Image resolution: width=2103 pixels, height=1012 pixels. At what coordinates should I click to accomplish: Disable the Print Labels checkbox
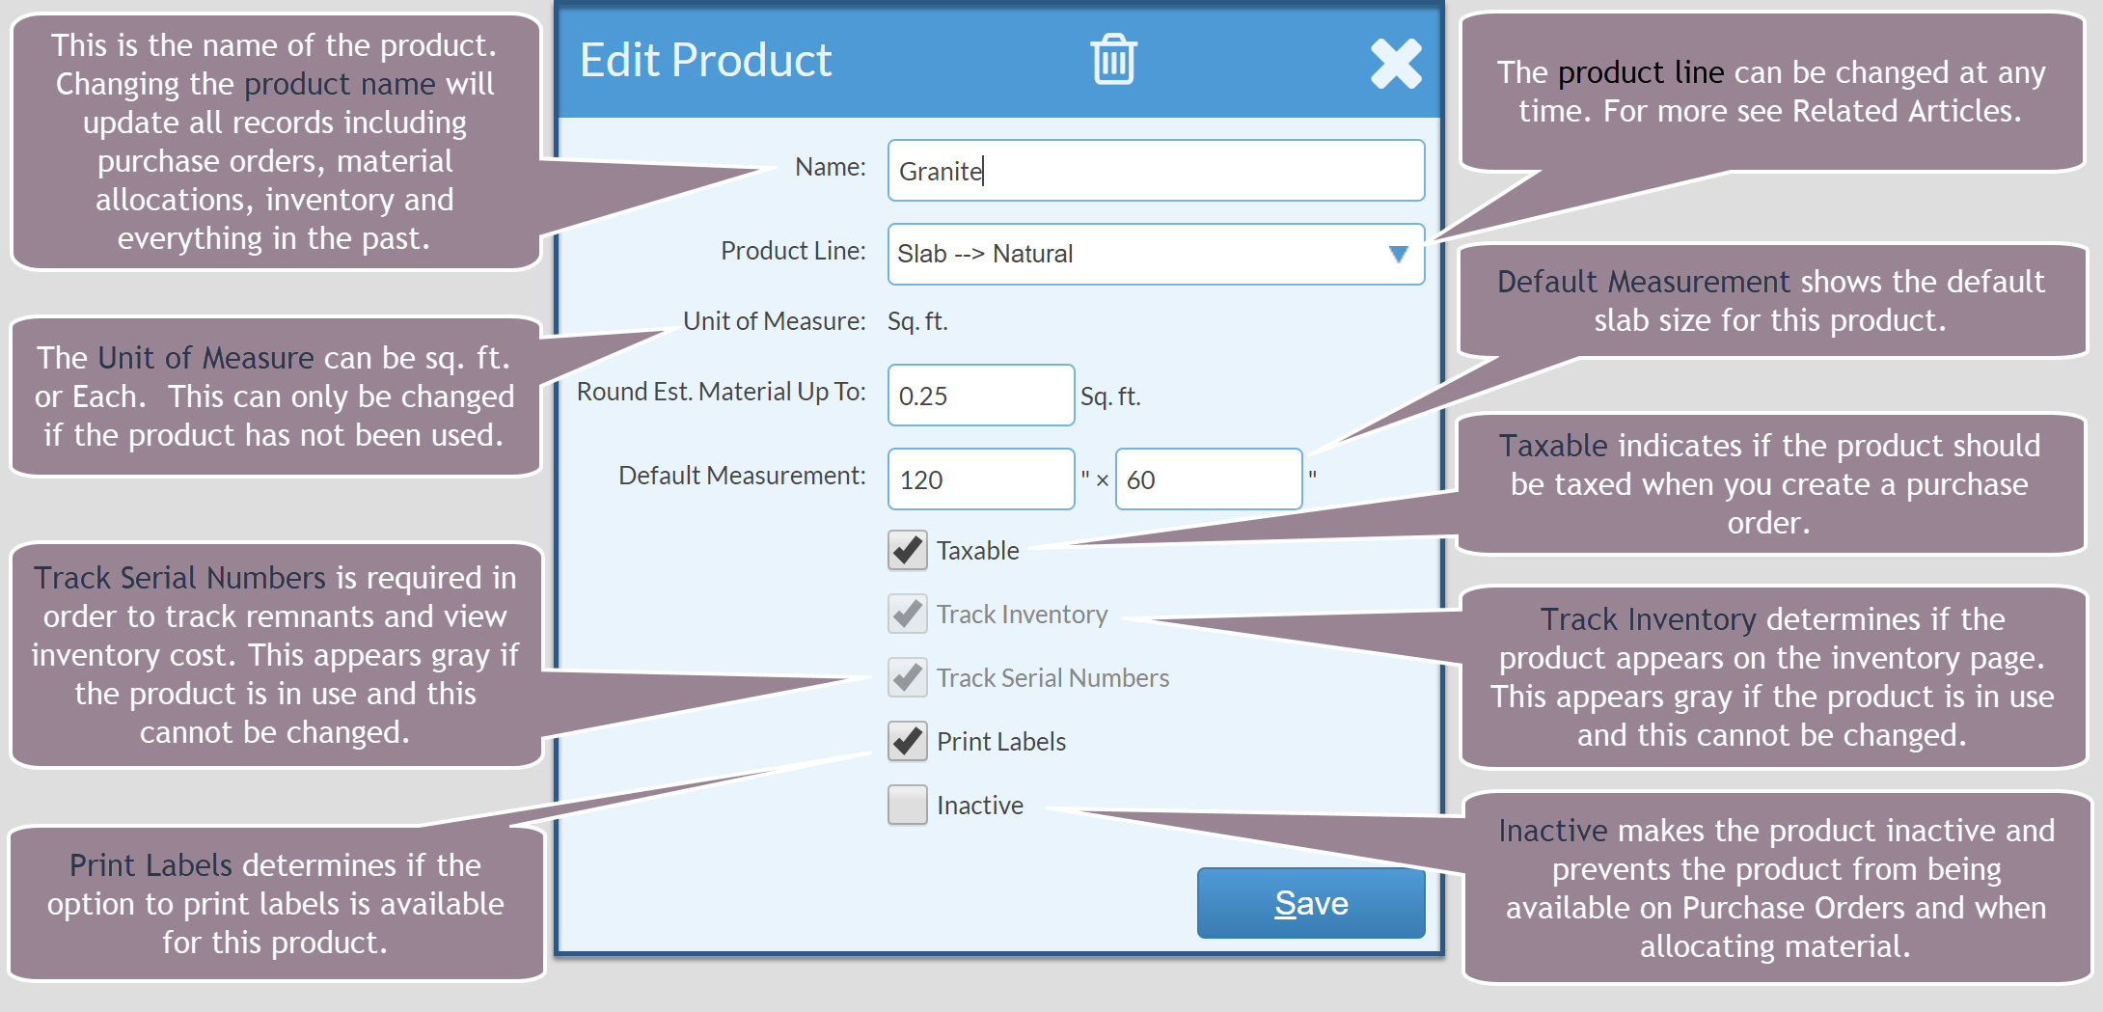[905, 741]
